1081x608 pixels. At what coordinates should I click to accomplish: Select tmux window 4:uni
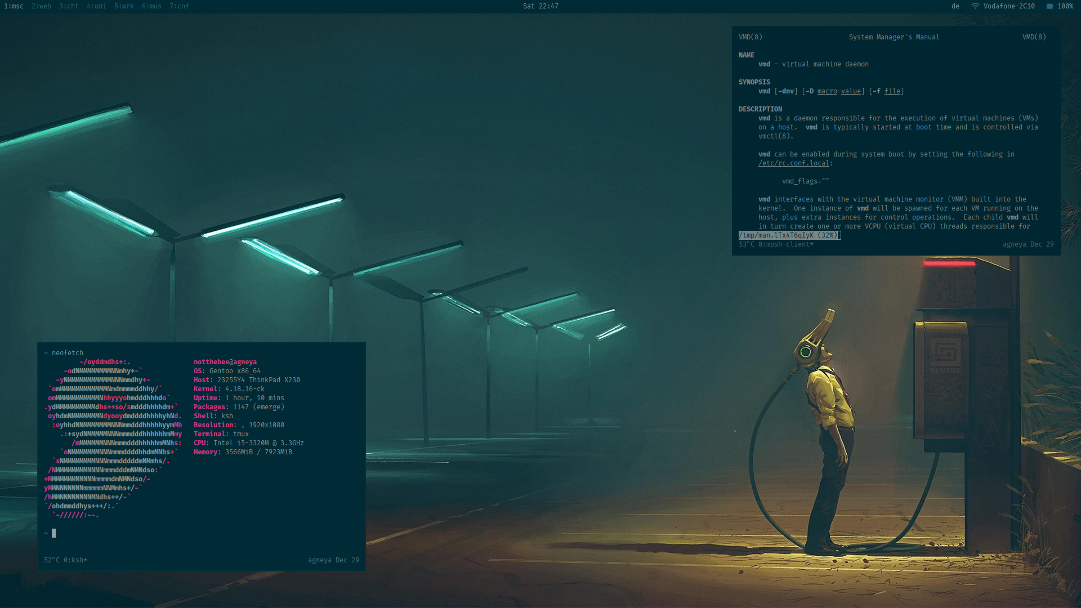coord(96,6)
